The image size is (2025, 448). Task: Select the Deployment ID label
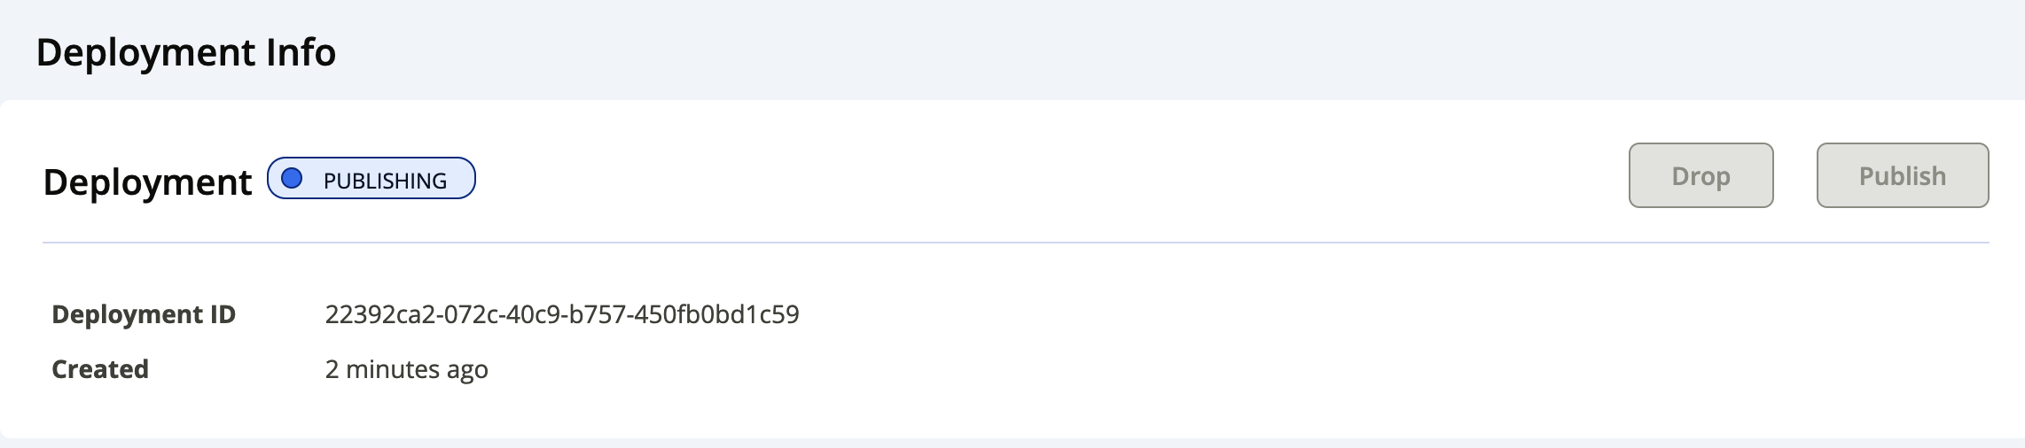point(144,314)
